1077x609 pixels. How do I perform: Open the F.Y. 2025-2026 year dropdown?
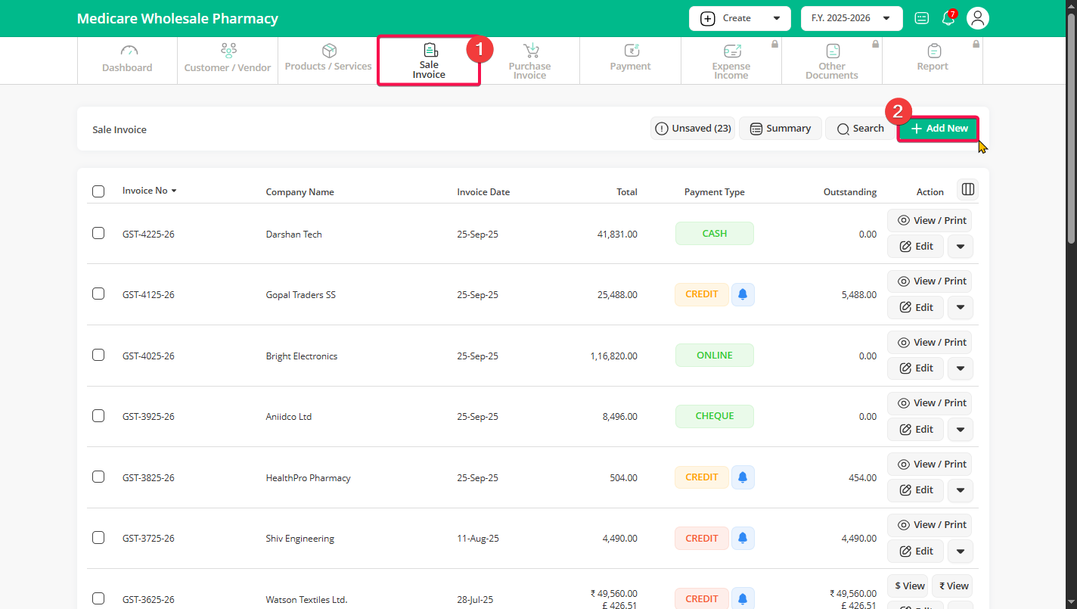(851, 18)
